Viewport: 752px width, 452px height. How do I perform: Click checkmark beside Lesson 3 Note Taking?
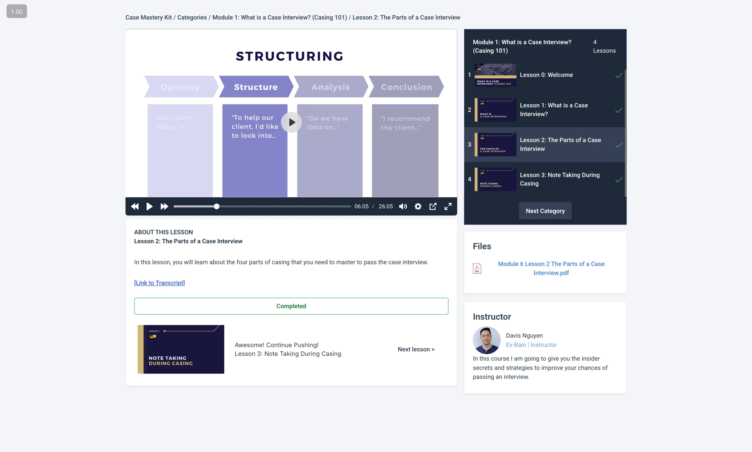[618, 180]
